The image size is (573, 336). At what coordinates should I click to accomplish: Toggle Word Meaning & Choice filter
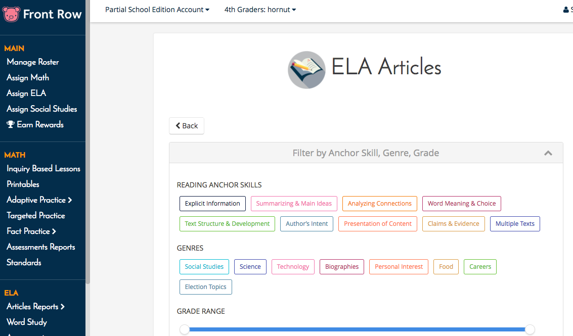462,204
